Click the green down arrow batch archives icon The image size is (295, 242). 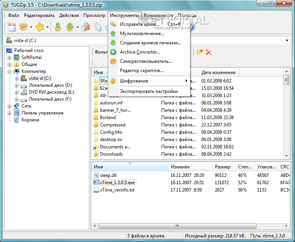point(113,43)
